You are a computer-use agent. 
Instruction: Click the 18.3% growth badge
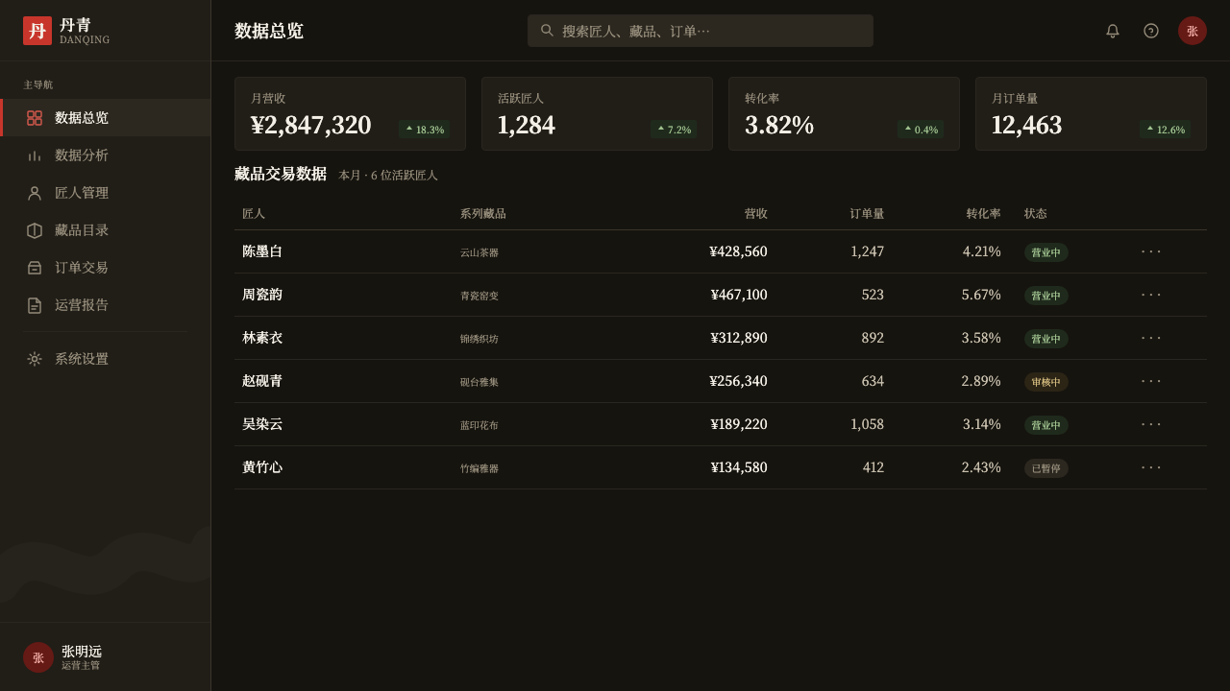click(424, 130)
